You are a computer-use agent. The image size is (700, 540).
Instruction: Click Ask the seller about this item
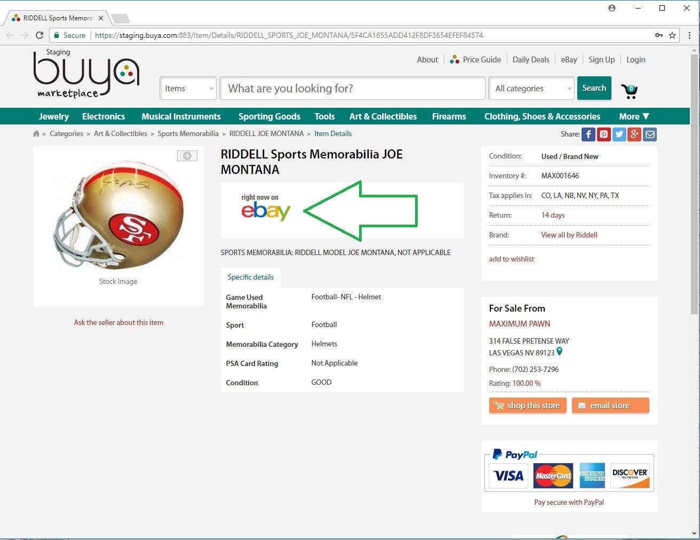point(118,323)
